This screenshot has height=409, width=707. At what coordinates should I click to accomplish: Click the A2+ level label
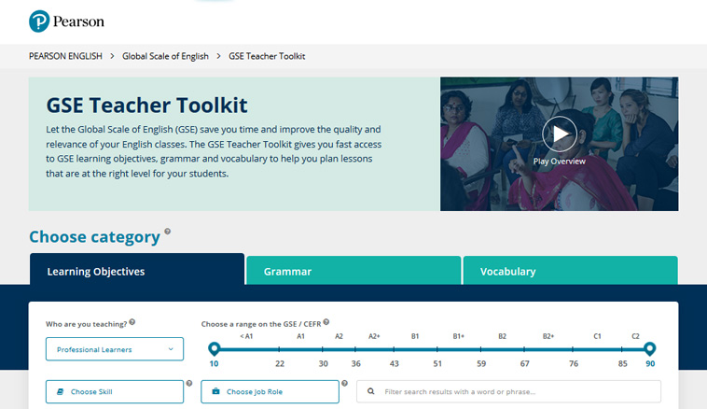(374, 336)
